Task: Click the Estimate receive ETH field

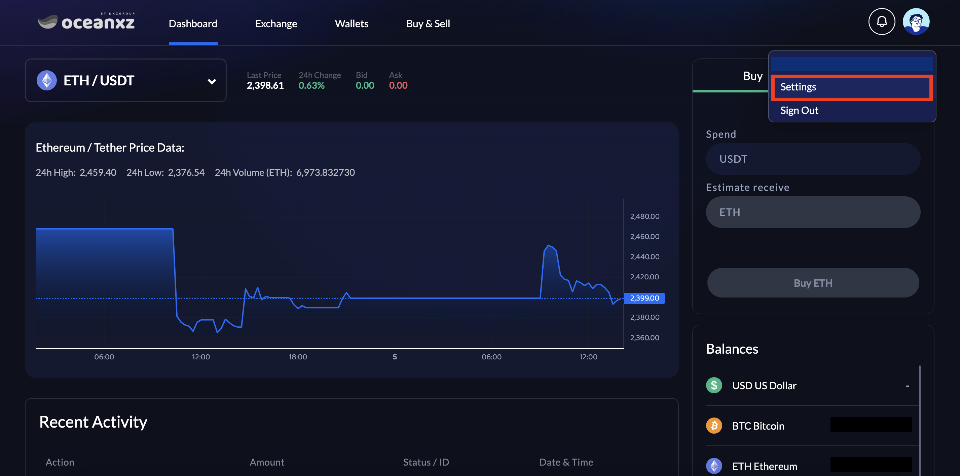Action: 812,212
